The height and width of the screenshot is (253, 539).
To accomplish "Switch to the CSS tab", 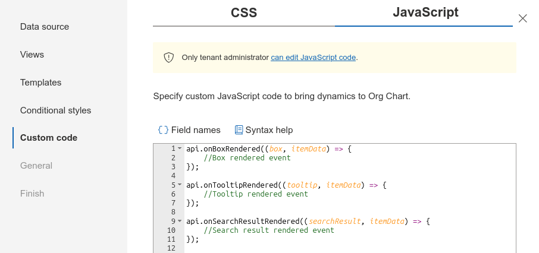I will 244,12.
